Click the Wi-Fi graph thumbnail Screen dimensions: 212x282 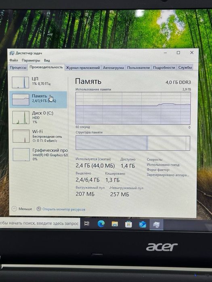click(21, 136)
